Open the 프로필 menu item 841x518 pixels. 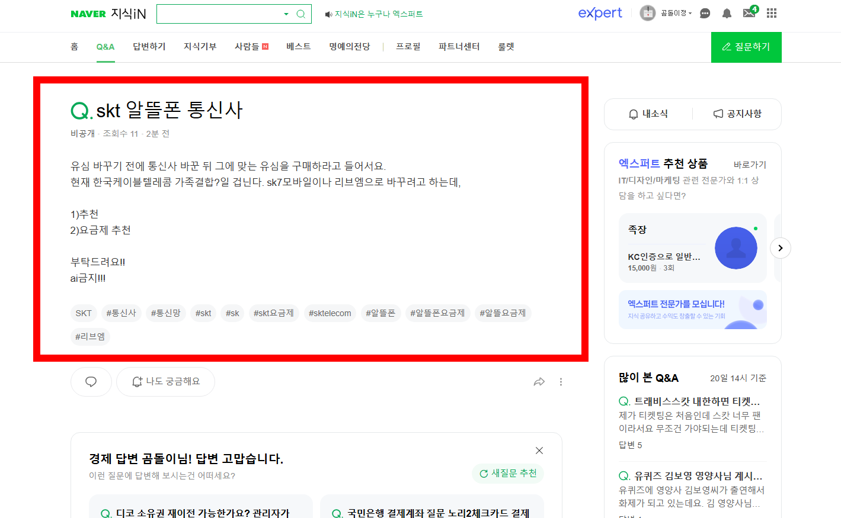click(x=408, y=46)
